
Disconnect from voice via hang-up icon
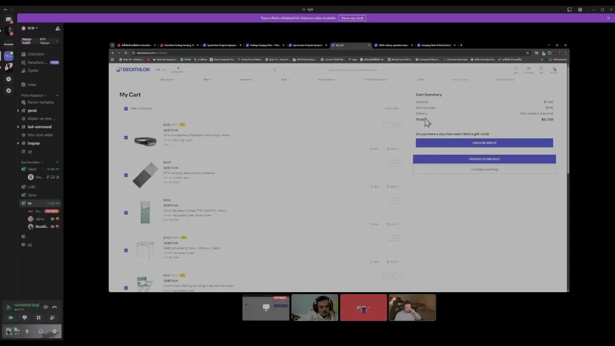tap(54, 307)
